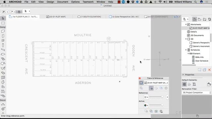This screenshot has height=119, width=212.
Task: Select the Zone tool
Action: [x=3, y=92]
